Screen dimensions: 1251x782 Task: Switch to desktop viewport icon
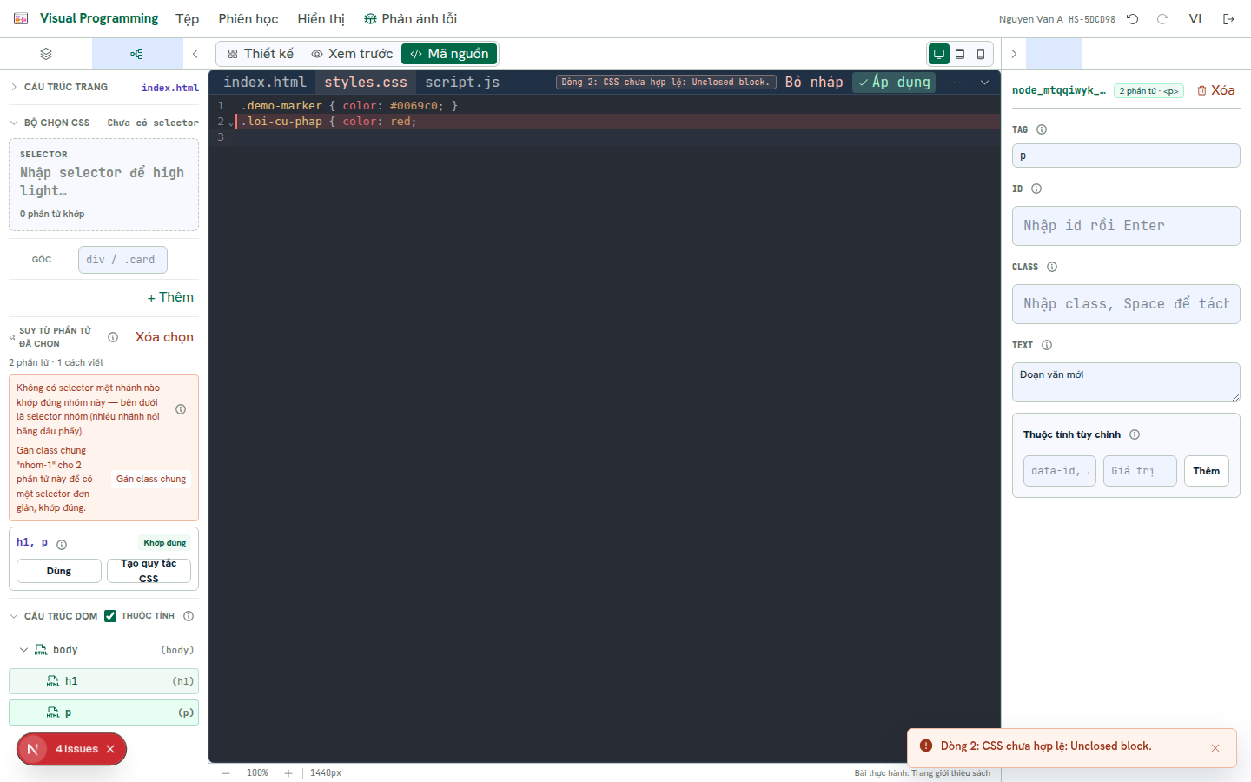pos(939,54)
